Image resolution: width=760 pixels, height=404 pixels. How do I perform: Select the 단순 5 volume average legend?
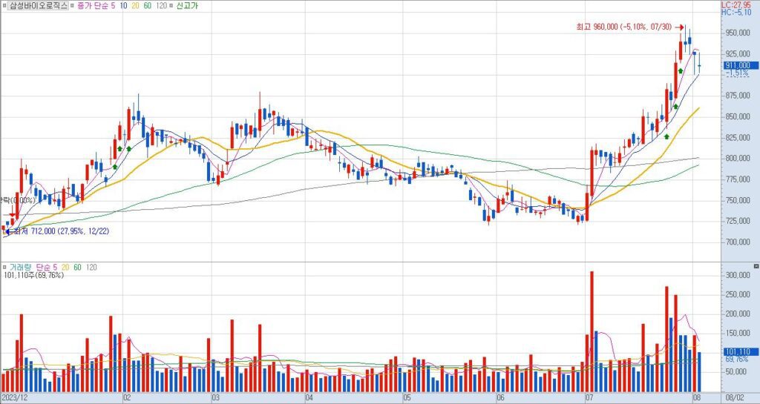click(x=46, y=267)
